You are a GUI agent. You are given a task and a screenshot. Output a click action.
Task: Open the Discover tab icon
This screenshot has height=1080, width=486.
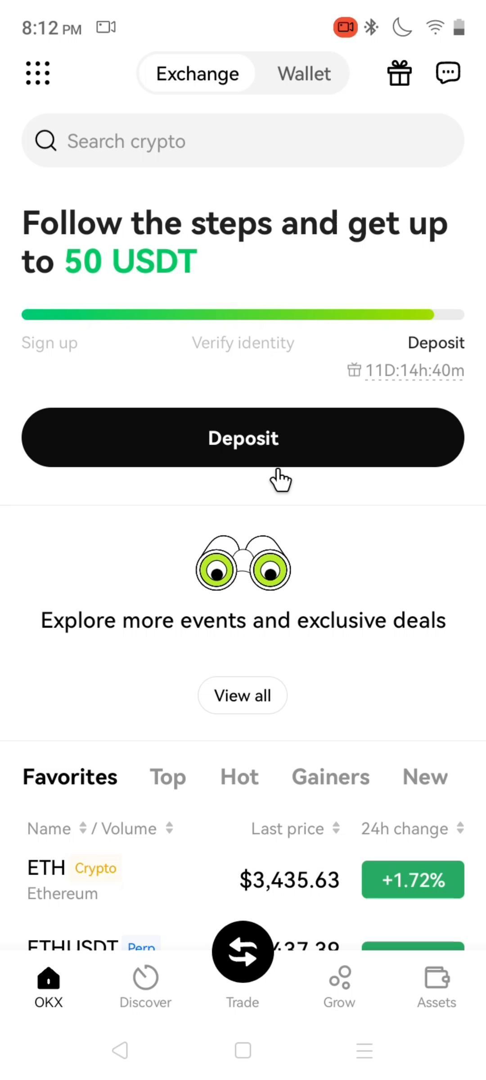(x=145, y=978)
